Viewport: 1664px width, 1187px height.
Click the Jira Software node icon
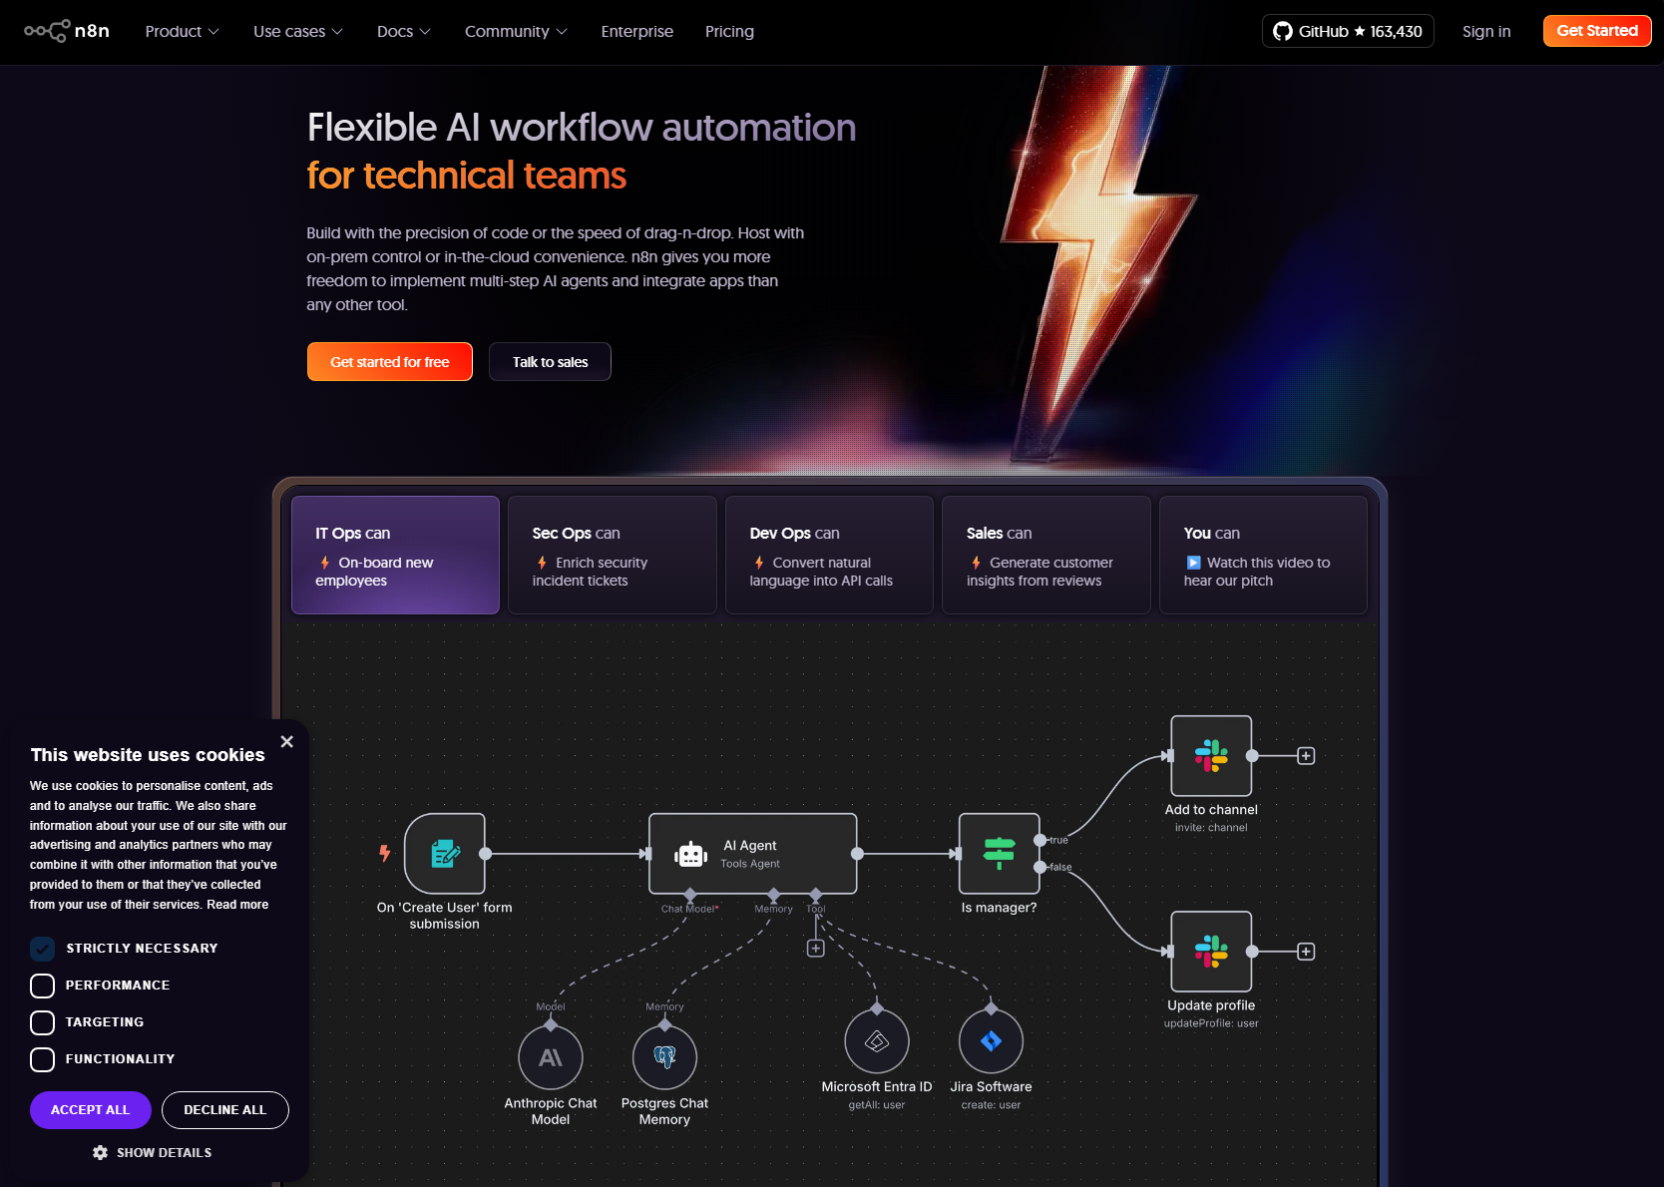pos(991,1041)
